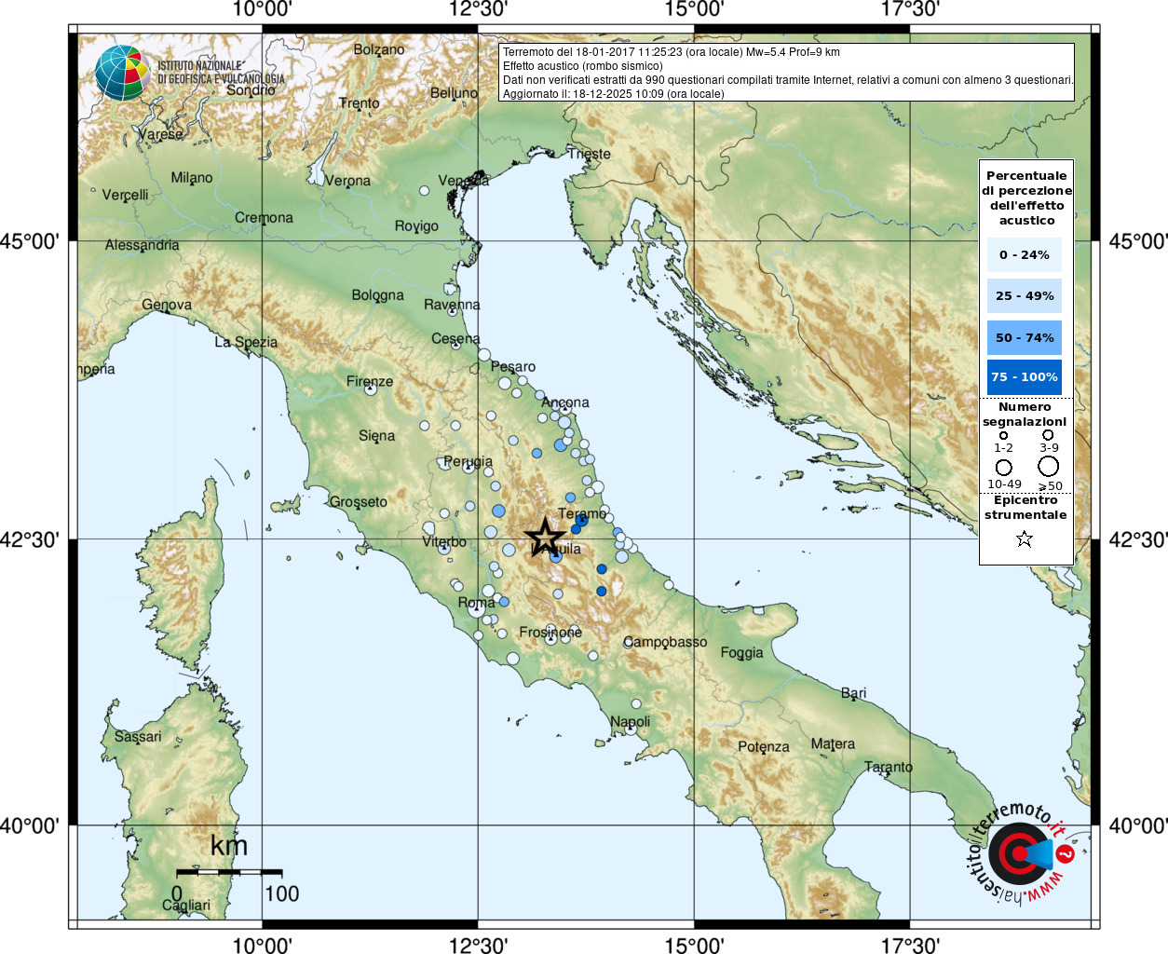Click the star symbol in the legend
This screenshot has width=1168, height=954.
point(1025,538)
